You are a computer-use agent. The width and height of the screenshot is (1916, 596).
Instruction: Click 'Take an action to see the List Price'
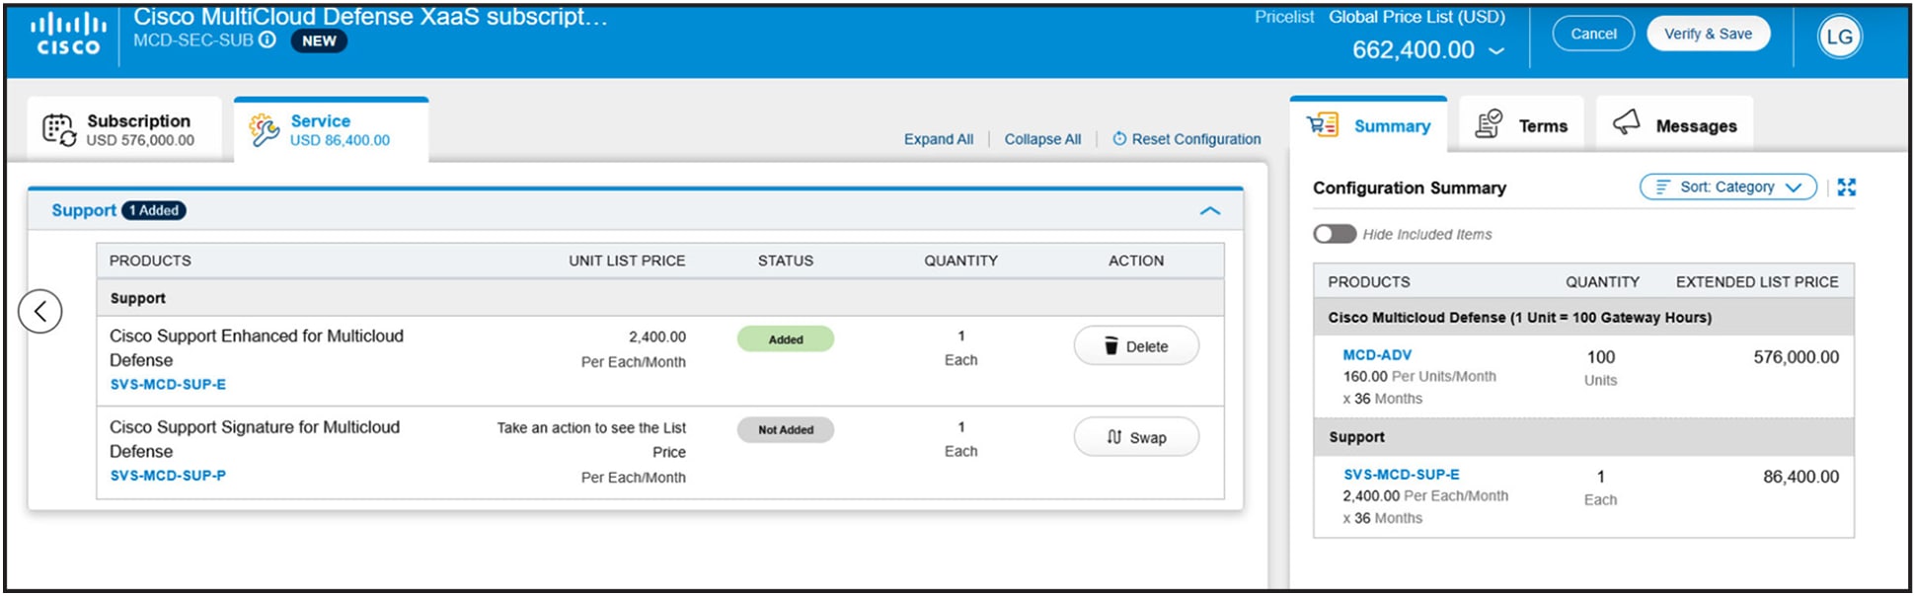click(x=591, y=440)
